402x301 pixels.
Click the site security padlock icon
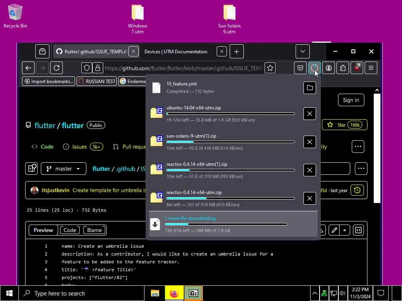pyautogui.click(x=98, y=68)
